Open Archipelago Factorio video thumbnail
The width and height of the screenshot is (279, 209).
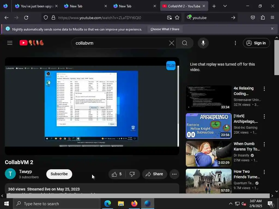tap(208, 126)
